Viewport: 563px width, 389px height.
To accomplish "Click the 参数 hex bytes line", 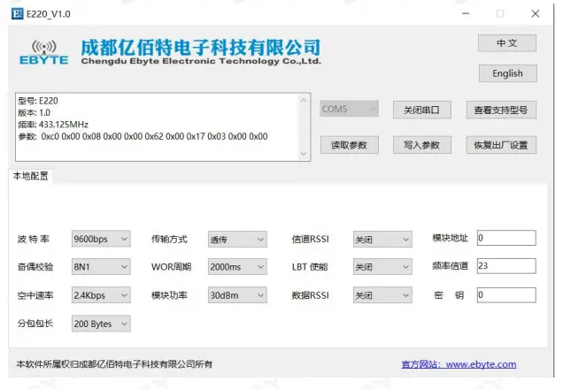I will (x=143, y=136).
